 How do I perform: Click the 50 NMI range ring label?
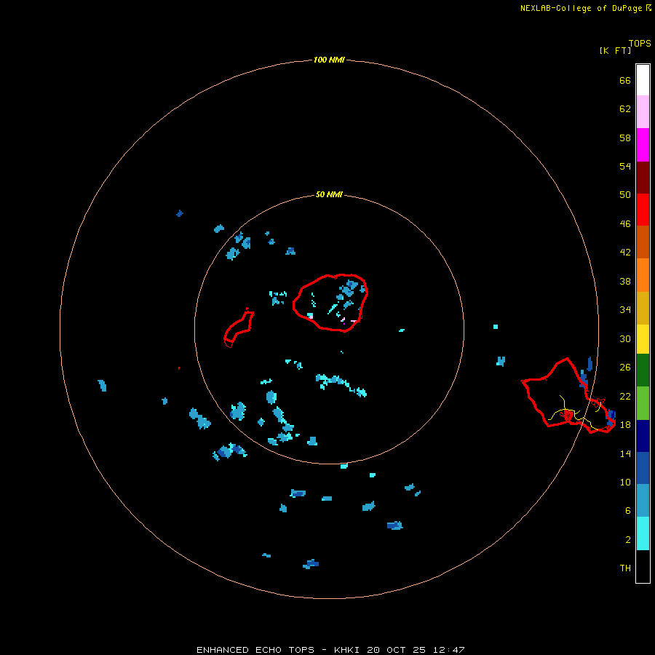tap(329, 194)
